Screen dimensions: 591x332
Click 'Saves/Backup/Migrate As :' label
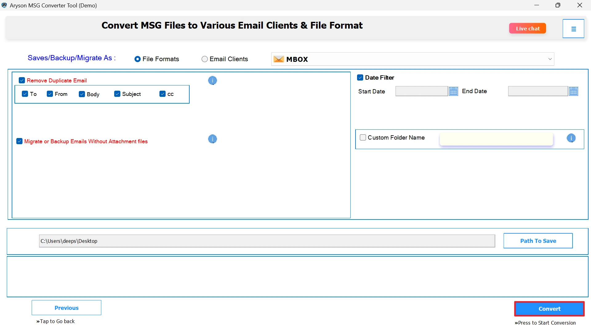coord(72,58)
